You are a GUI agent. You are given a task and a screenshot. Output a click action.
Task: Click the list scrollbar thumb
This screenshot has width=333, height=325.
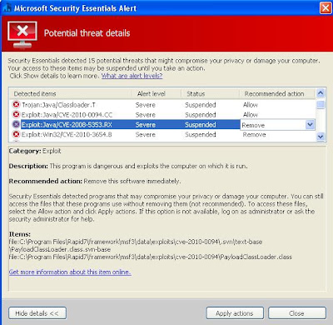click(321, 105)
